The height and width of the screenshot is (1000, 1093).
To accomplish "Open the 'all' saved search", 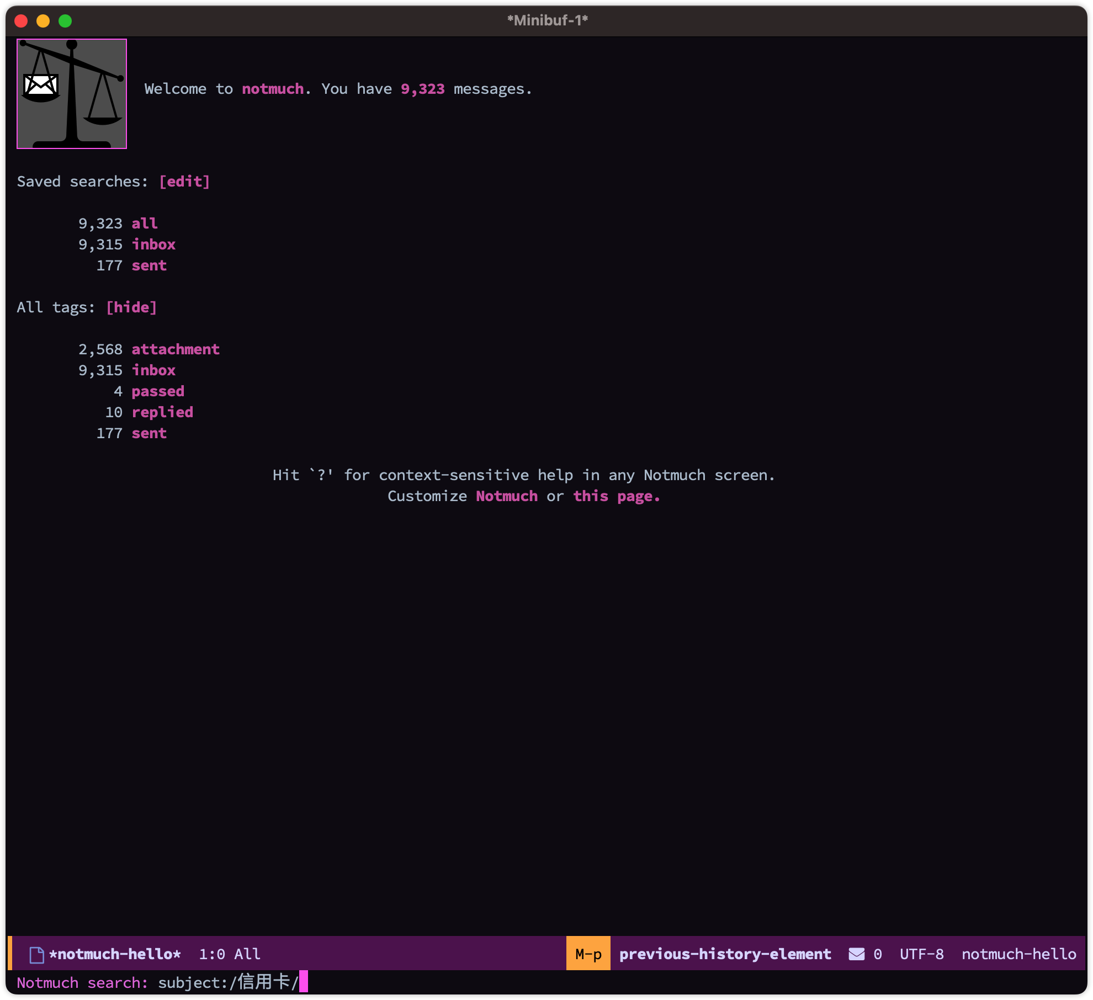I will point(145,224).
